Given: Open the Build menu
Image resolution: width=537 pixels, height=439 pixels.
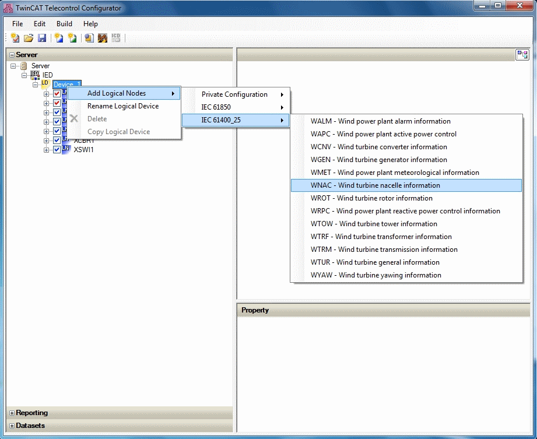Looking at the screenshot, I should click(64, 24).
